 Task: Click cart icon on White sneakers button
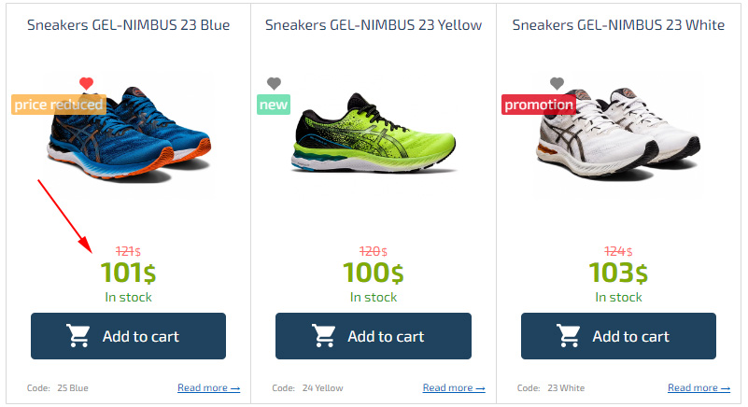tap(569, 336)
